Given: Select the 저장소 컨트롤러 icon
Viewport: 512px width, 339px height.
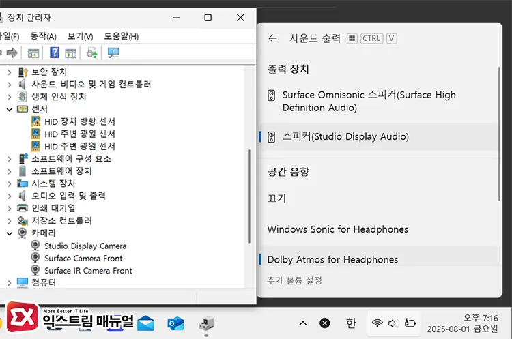Looking at the screenshot, I should [23, 220].
